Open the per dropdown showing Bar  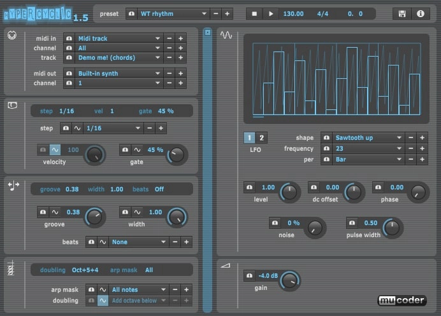pyautogui.click(x=369, y=160)
